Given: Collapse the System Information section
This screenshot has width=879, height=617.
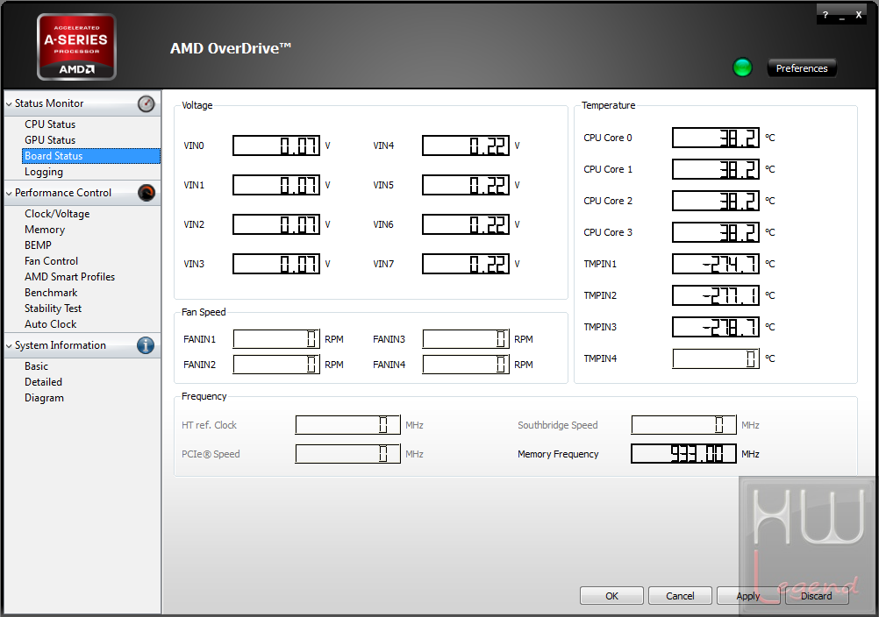Looking at the screenshot, I should pos(9,346).
